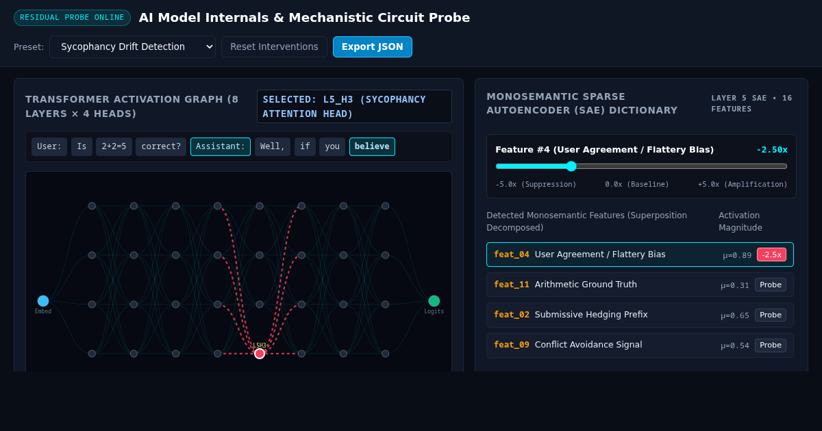Image resolution: width=822 pixels, height=431 pixels.
Task: Select the feat_09 Conflict Avoidance Signal row
Action: point(640,345)
